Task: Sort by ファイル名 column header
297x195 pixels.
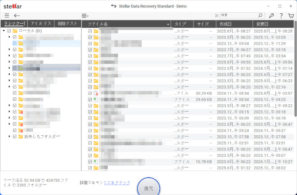Action: click(126, 24)
